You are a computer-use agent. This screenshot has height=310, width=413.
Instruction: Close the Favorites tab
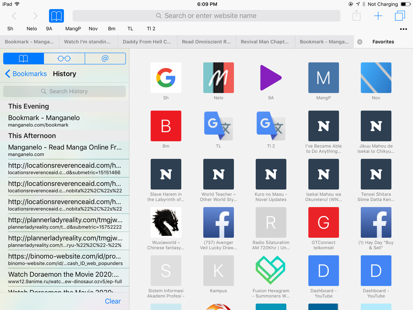click(360, 42)
